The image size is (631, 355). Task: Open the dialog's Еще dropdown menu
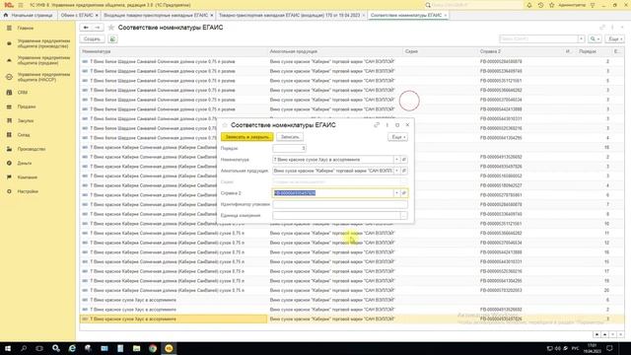[x=397, y=137]
